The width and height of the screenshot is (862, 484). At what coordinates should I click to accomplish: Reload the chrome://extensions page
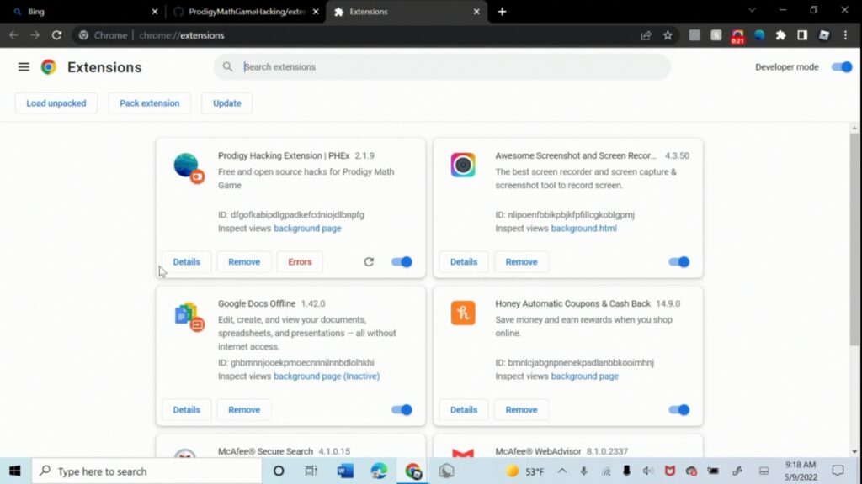tap(56, 35)
